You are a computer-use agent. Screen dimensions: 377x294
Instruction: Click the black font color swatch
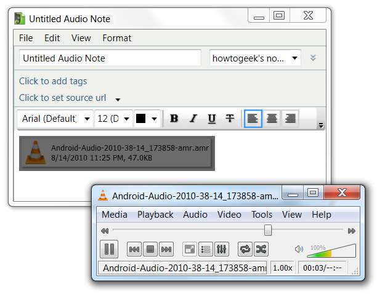click(141, 118)
